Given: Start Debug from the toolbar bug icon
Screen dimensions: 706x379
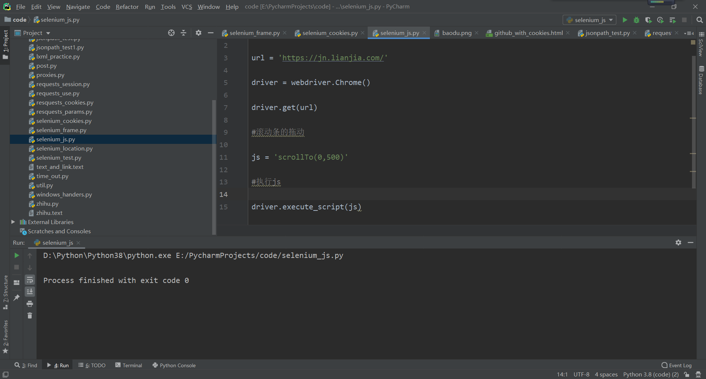Looking at the screenshot, I should [637, 20].
